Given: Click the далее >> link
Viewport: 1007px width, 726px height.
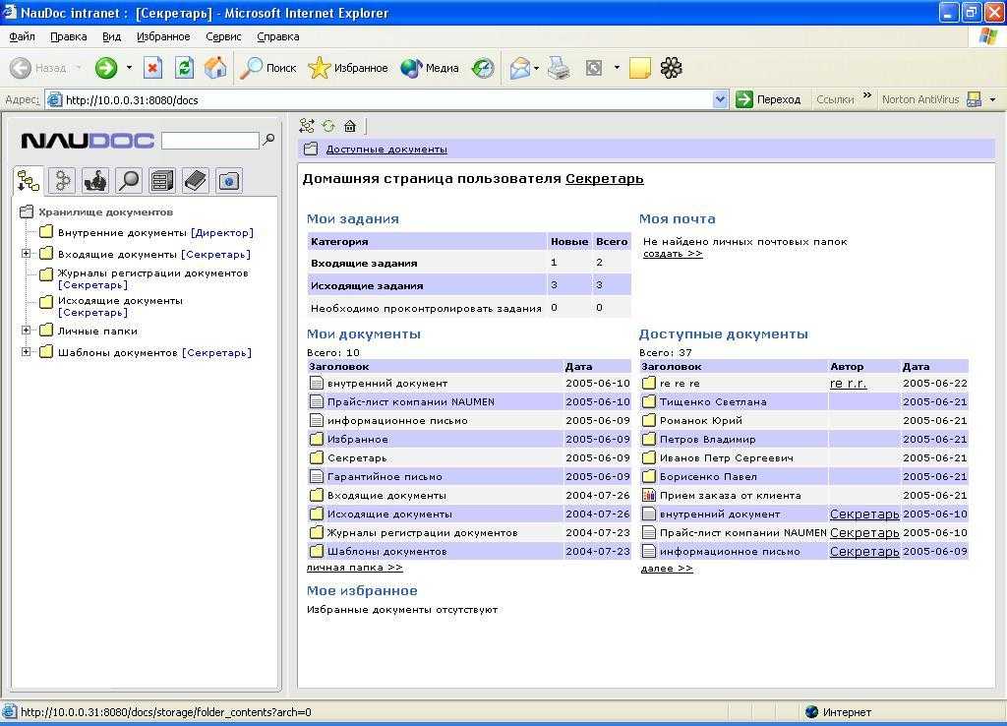Looking at the screenshot, I should pyautogui.click(x=666, y=569).
